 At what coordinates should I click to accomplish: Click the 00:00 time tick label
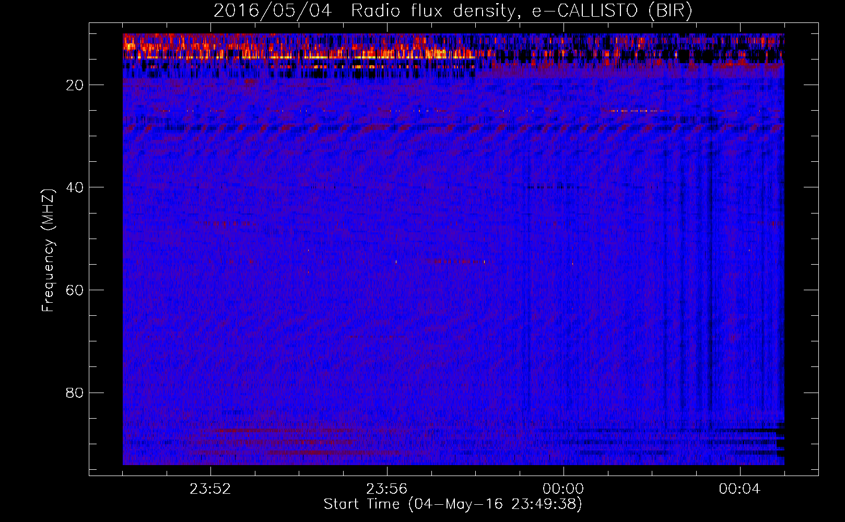coord(563,489)
